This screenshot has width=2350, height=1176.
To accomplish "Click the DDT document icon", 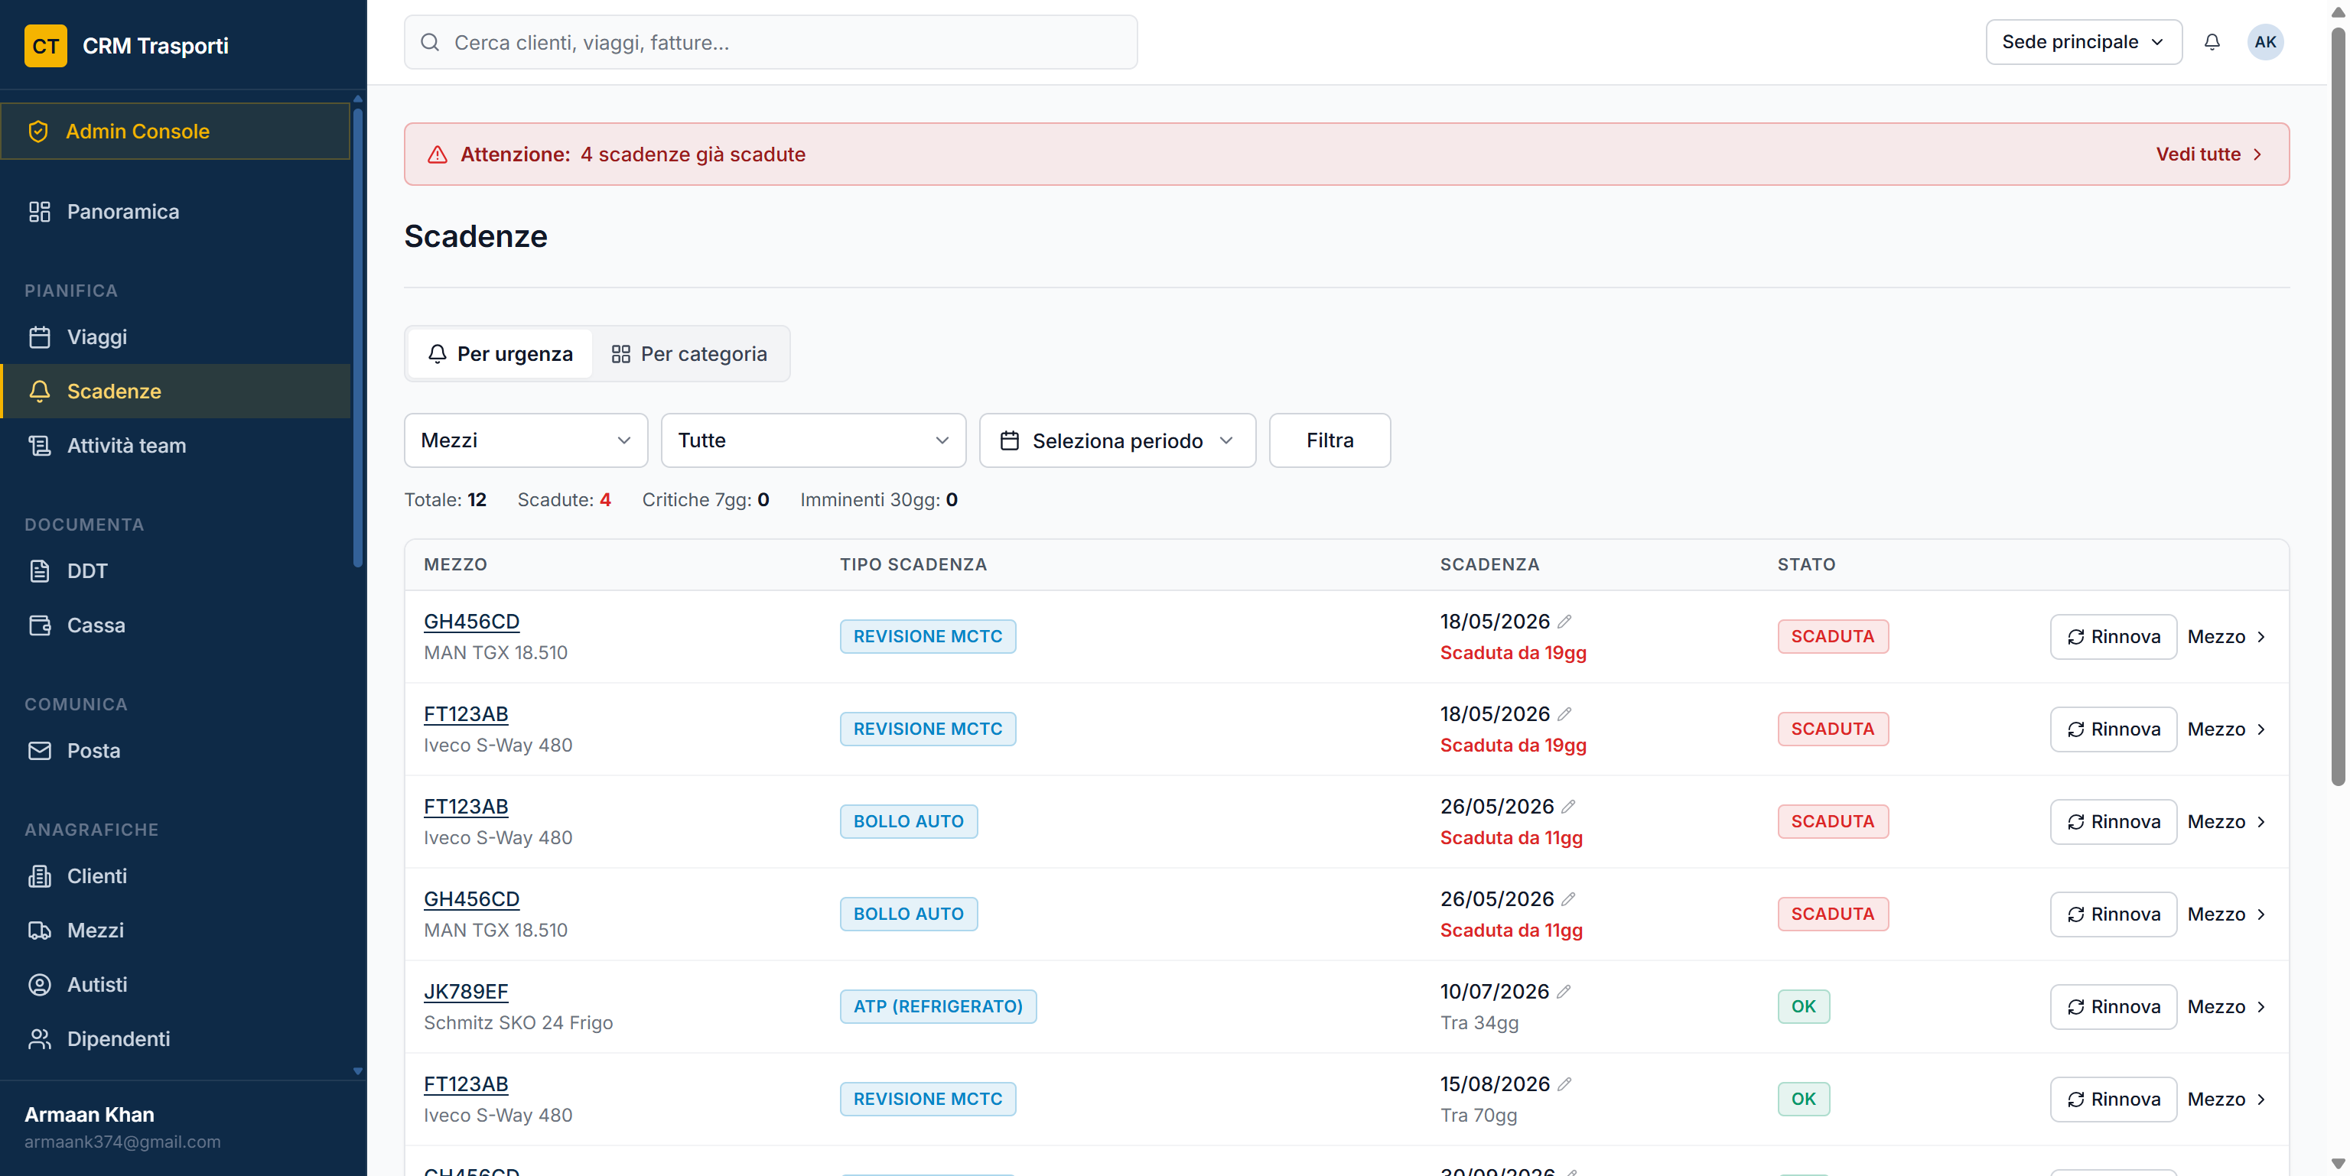I will [x=39, y=570].
